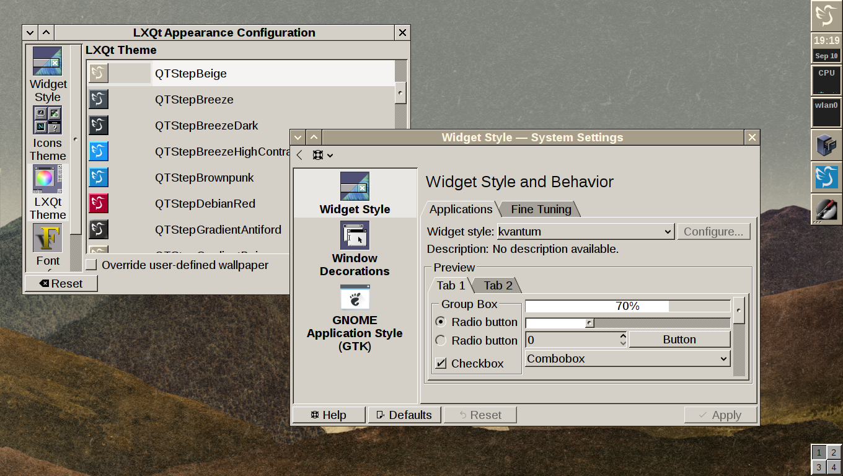The image size is (843, 476).
Task: Select preview Tab 1
Action: [451, 285]
